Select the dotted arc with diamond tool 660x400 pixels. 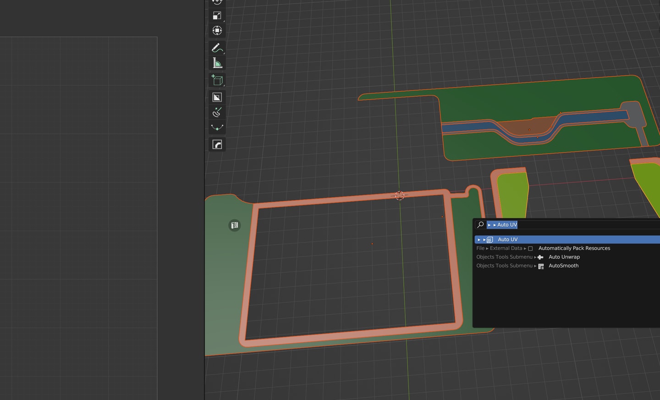[x=217, y=128]
